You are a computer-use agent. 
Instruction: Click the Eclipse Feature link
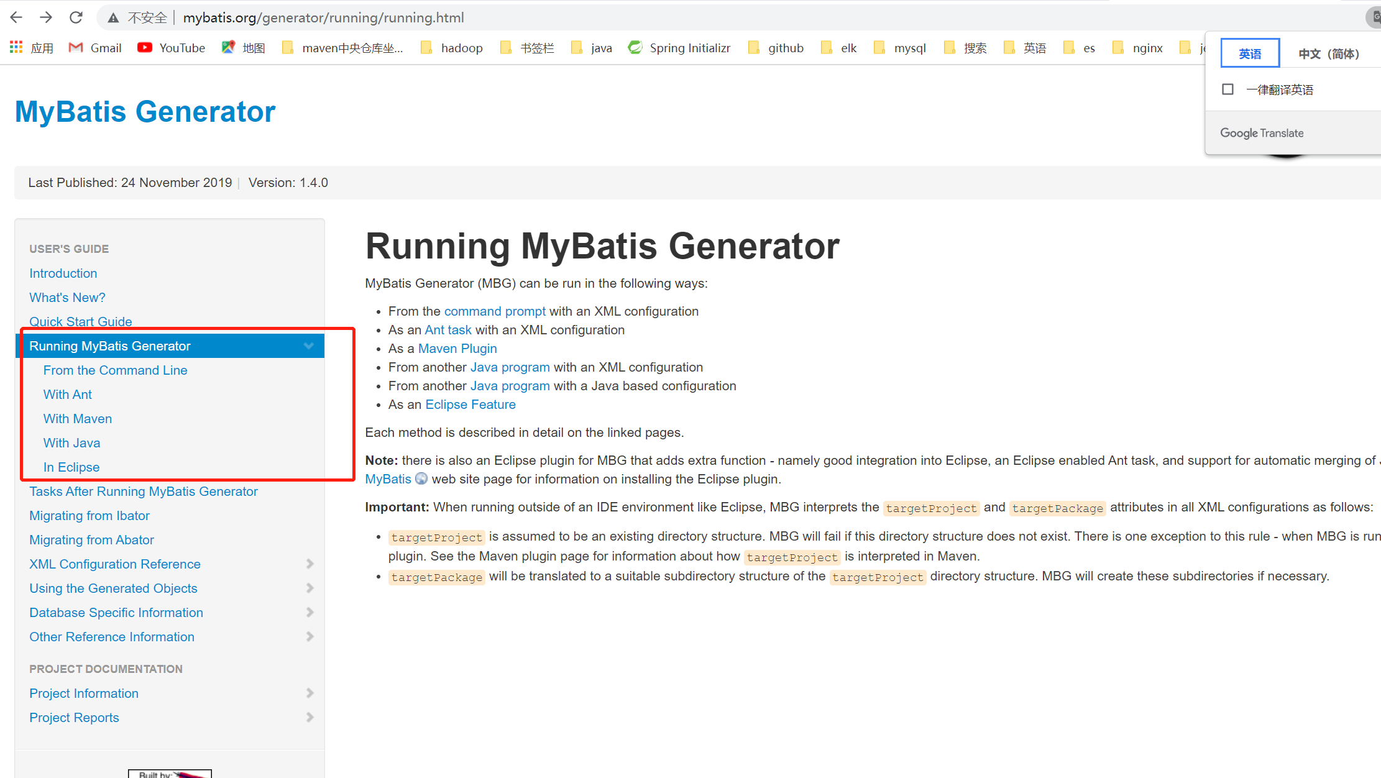pos(470,405)
